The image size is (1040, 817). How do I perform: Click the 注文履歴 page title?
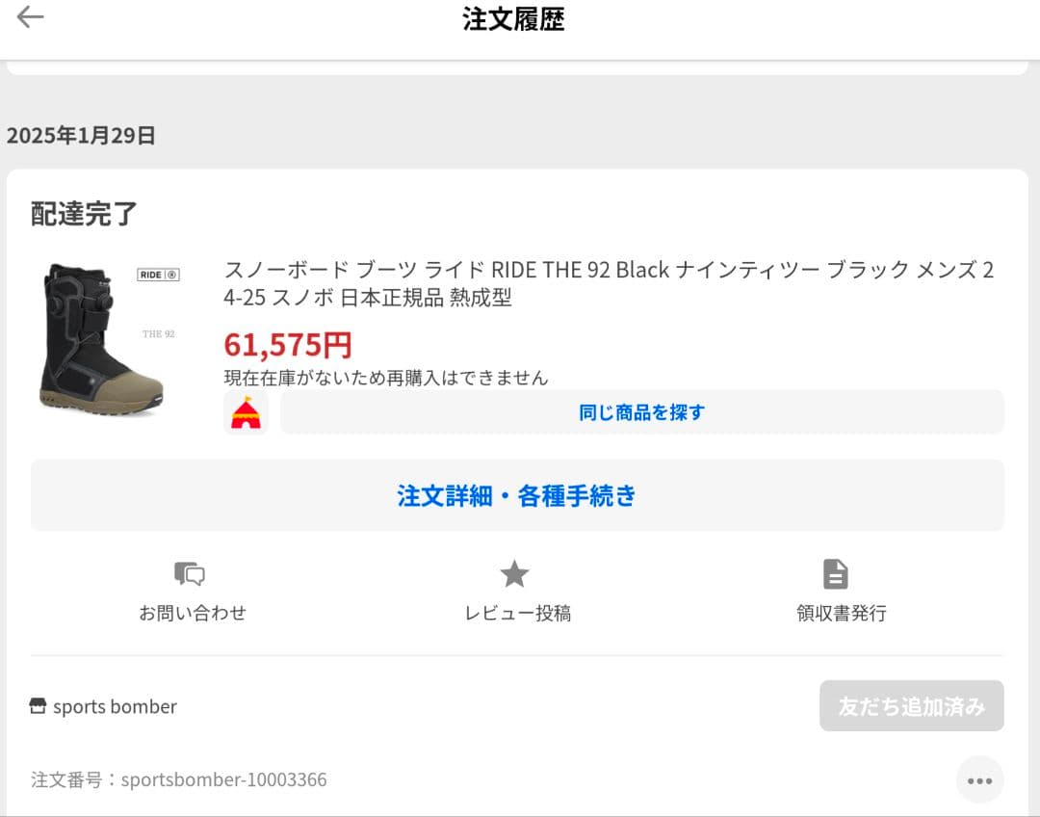pyautogui.click(x=513, y=19)
